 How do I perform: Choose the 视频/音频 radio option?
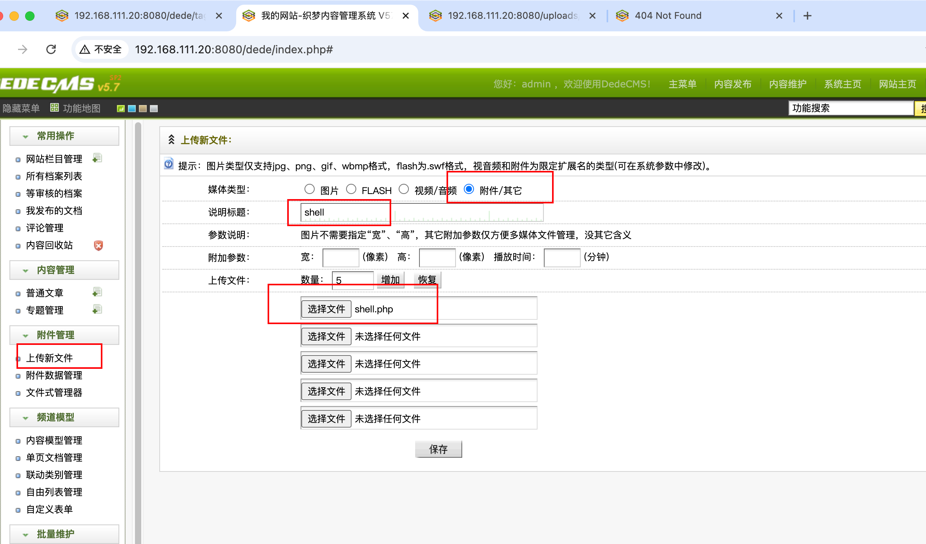404,189
